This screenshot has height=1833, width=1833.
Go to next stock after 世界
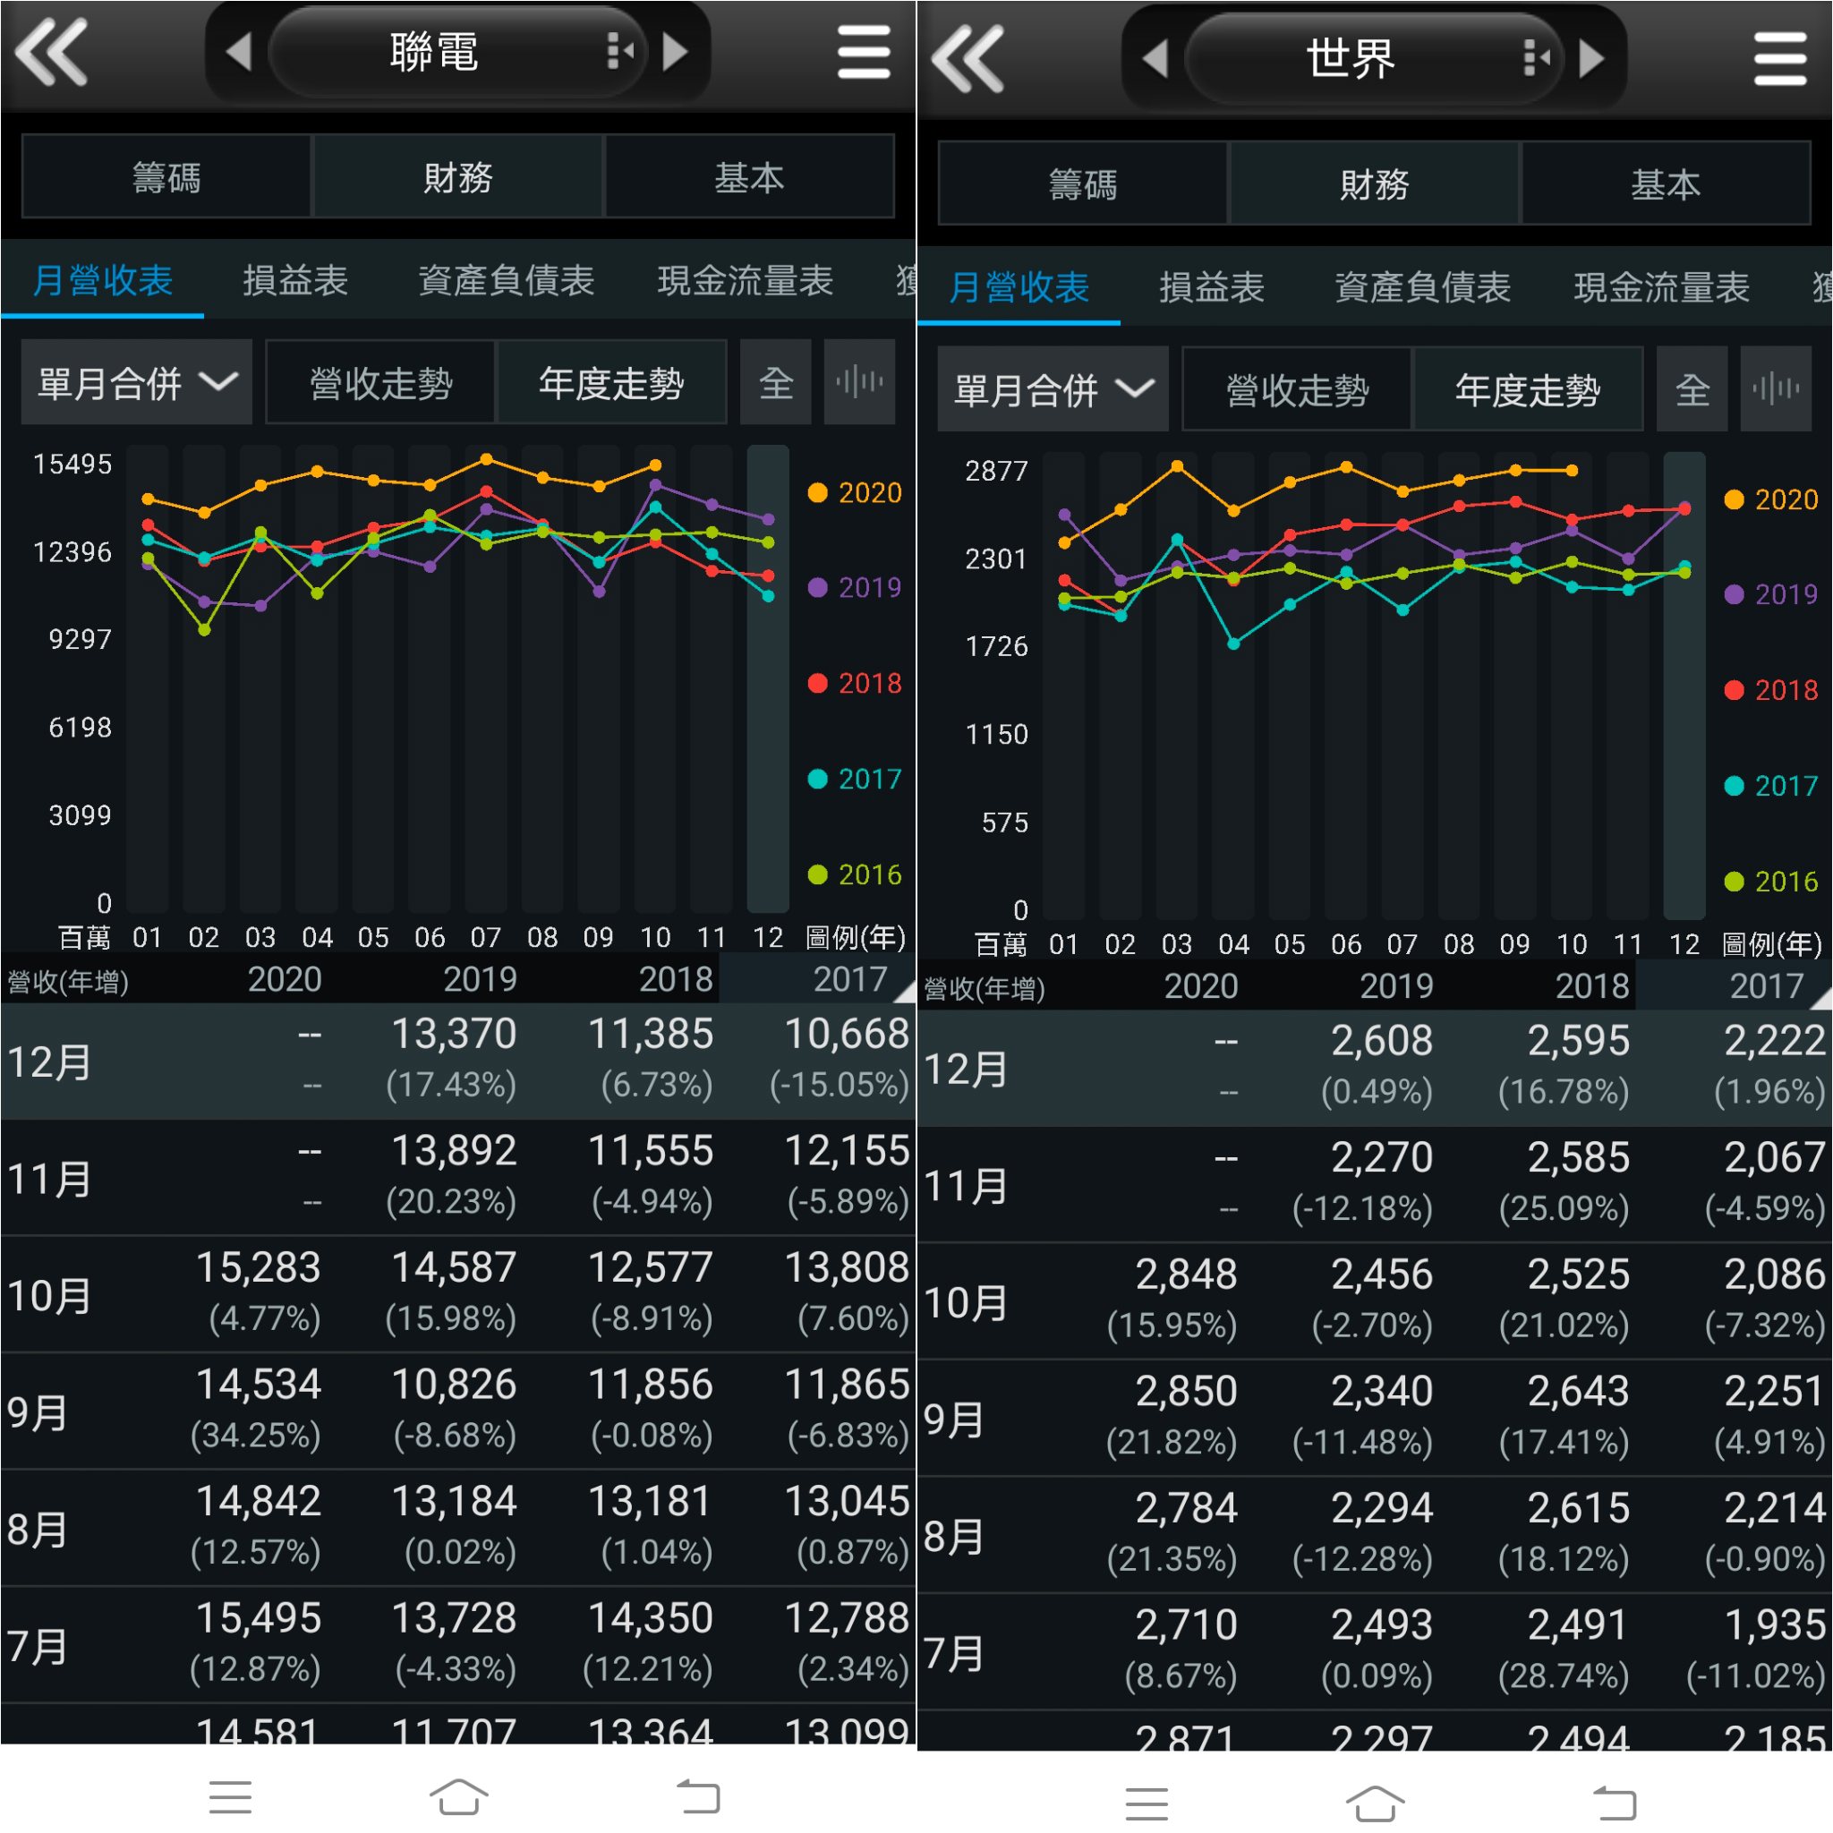[1591, 59]
